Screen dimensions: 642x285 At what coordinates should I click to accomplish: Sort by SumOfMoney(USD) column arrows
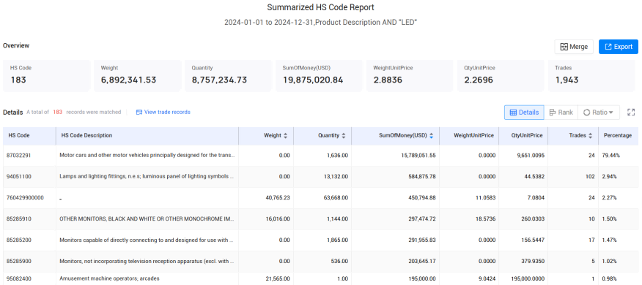[431, 136]
